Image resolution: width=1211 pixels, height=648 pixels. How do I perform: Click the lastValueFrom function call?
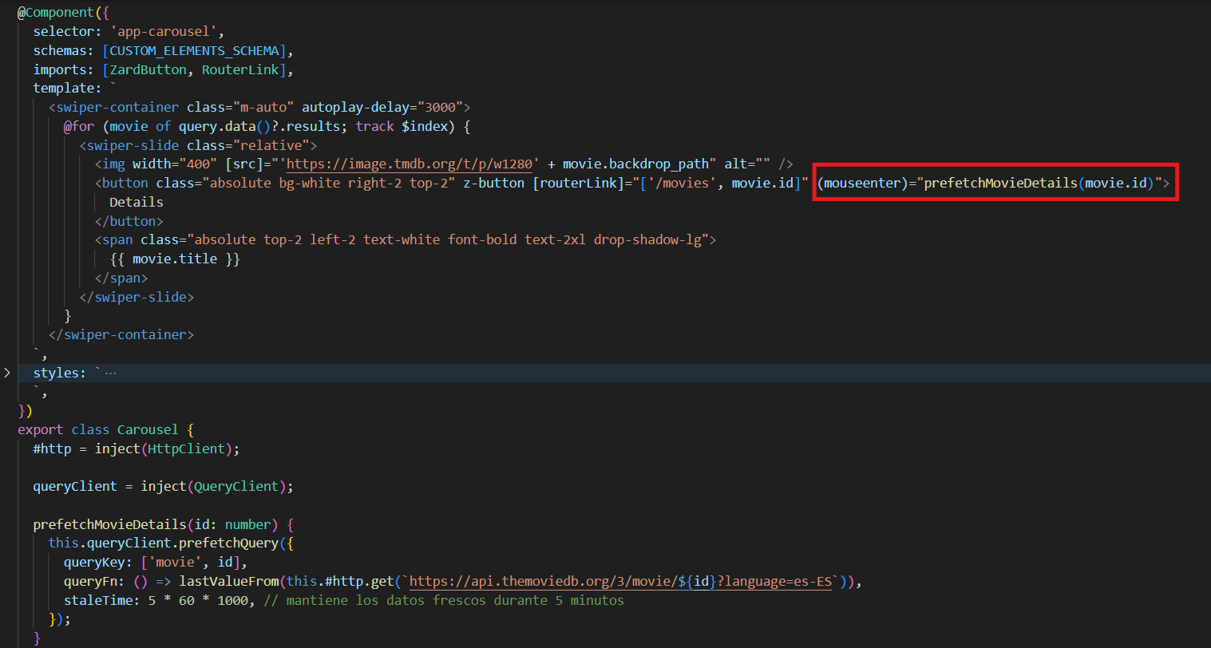tap(228, 581)
